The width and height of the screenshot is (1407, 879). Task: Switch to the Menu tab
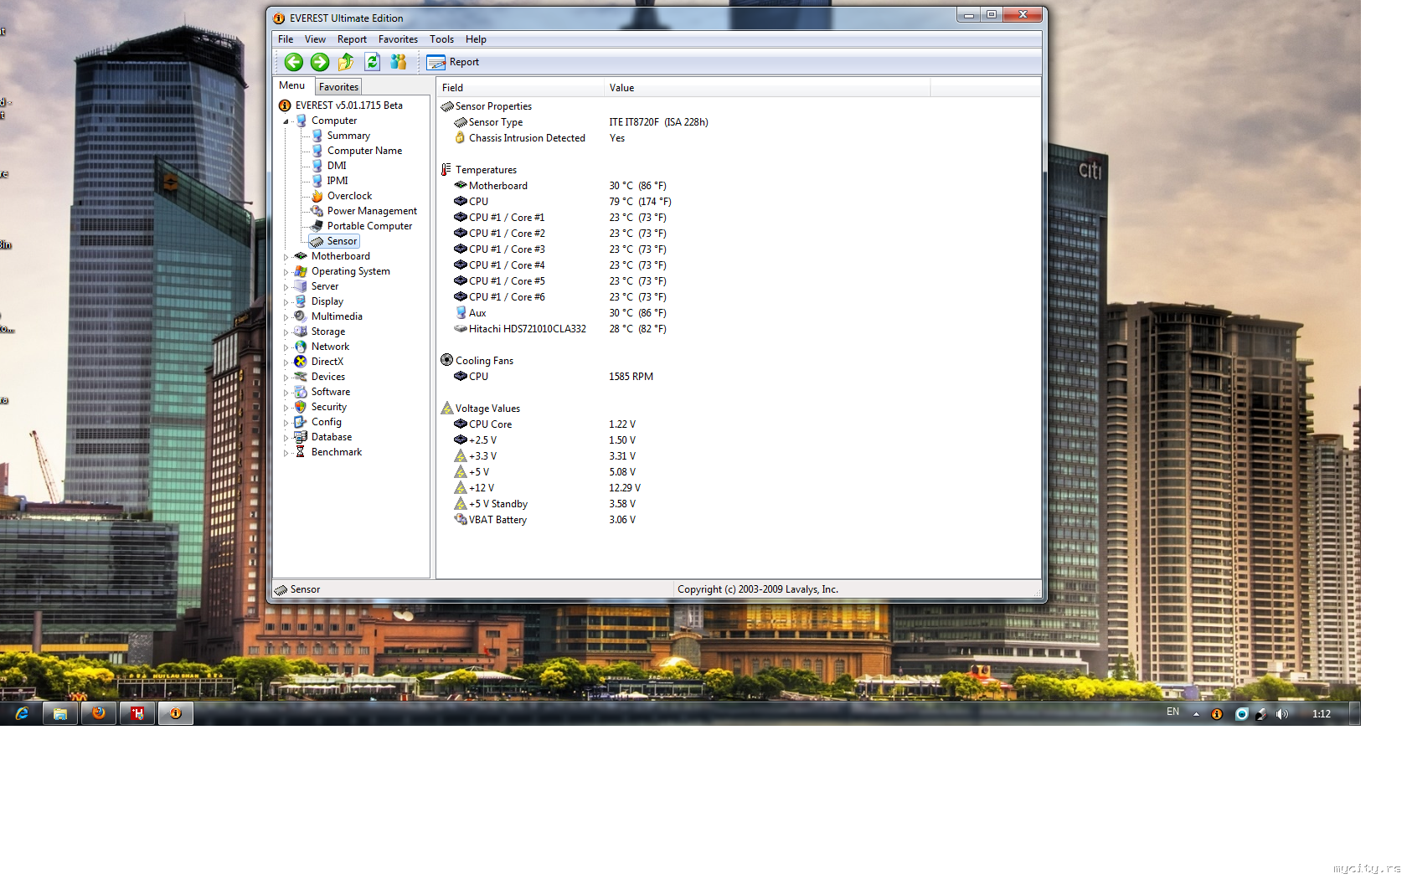point(292,85)
